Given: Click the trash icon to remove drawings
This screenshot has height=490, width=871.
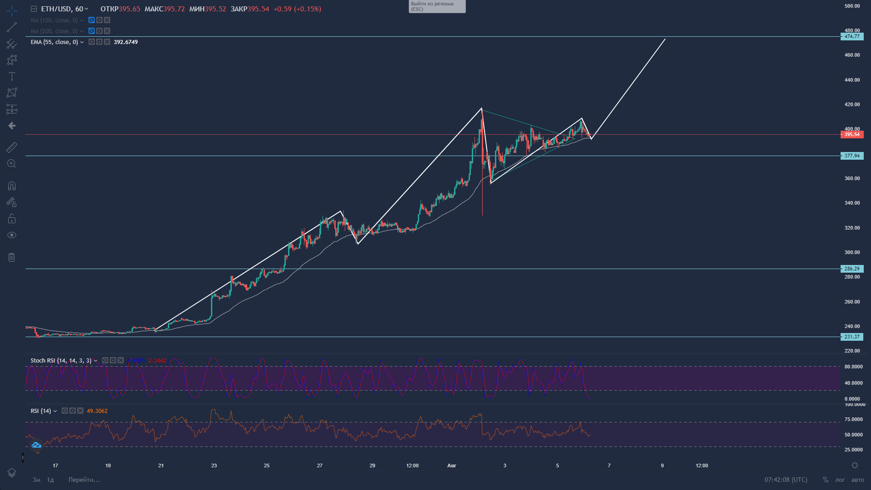Looking at the screenshot, I should [12, 257].
